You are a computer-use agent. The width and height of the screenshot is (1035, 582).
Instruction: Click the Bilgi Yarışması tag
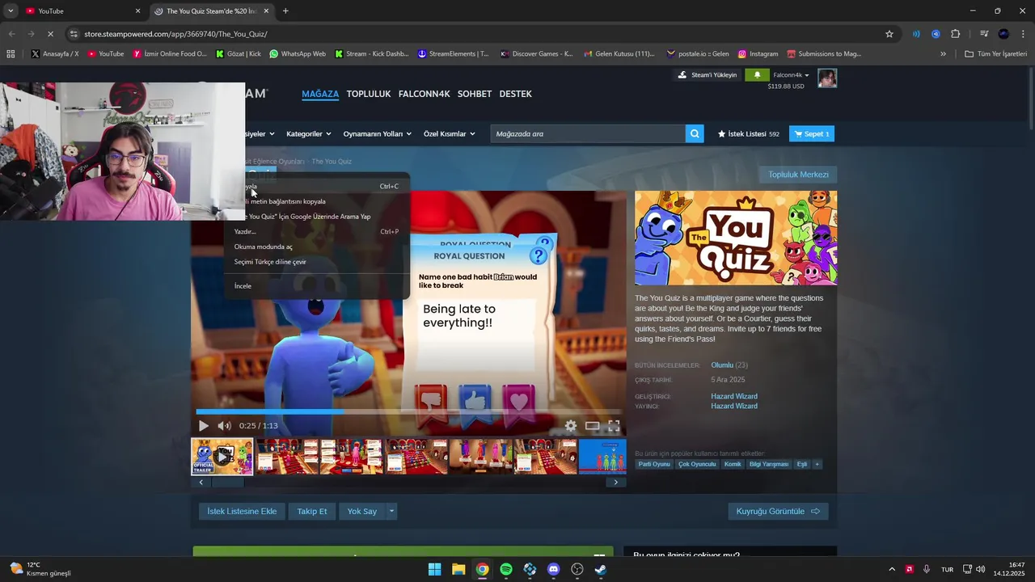coord(768,464)
